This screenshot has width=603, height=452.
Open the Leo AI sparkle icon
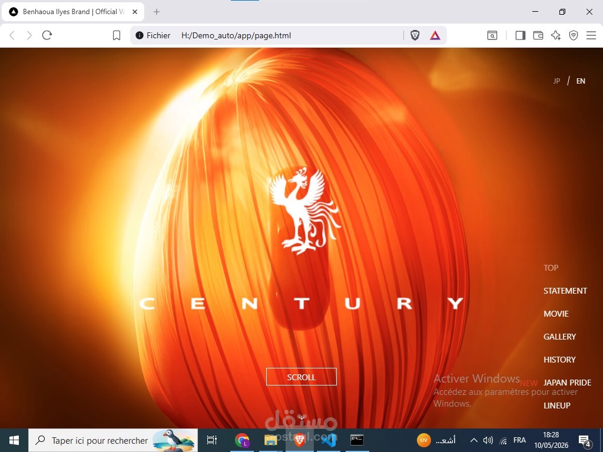click(556, 35)
